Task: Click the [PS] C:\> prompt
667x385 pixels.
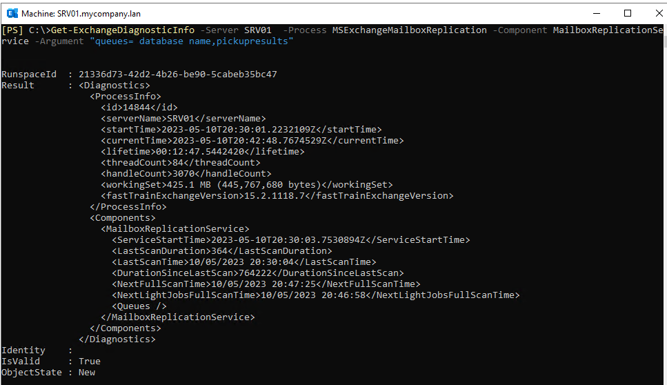Action: (x=26, y=30)
